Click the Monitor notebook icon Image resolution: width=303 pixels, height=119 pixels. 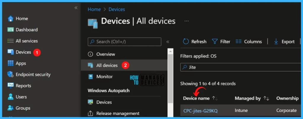coord(90,76)
